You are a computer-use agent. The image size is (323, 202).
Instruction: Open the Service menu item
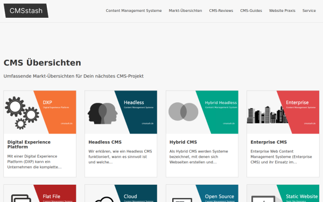[309, 11]
